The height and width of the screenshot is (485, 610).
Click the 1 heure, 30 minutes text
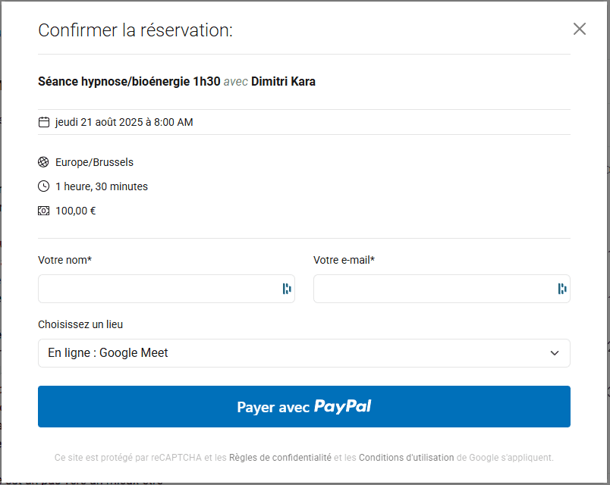(x=102, y=186)
